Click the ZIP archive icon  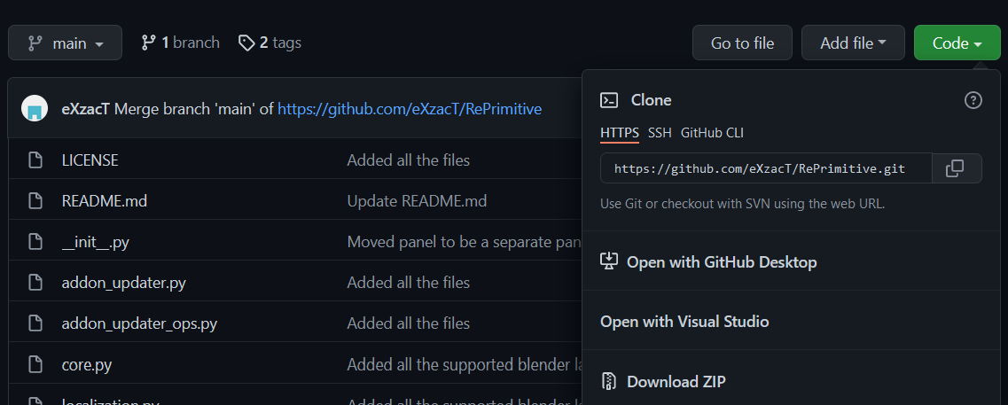(609, 381)
